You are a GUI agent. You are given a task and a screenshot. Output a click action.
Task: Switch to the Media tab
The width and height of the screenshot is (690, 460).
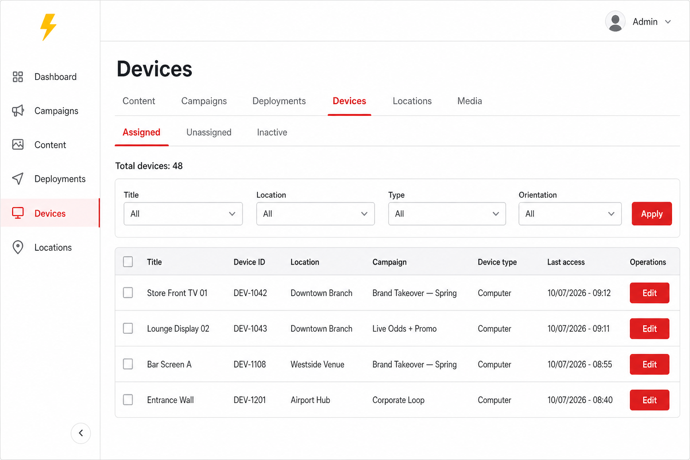(x=469, y=101)
